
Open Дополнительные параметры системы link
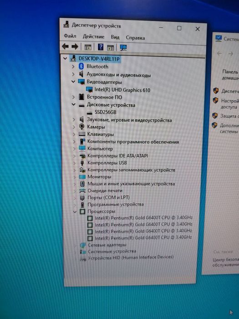229,129
